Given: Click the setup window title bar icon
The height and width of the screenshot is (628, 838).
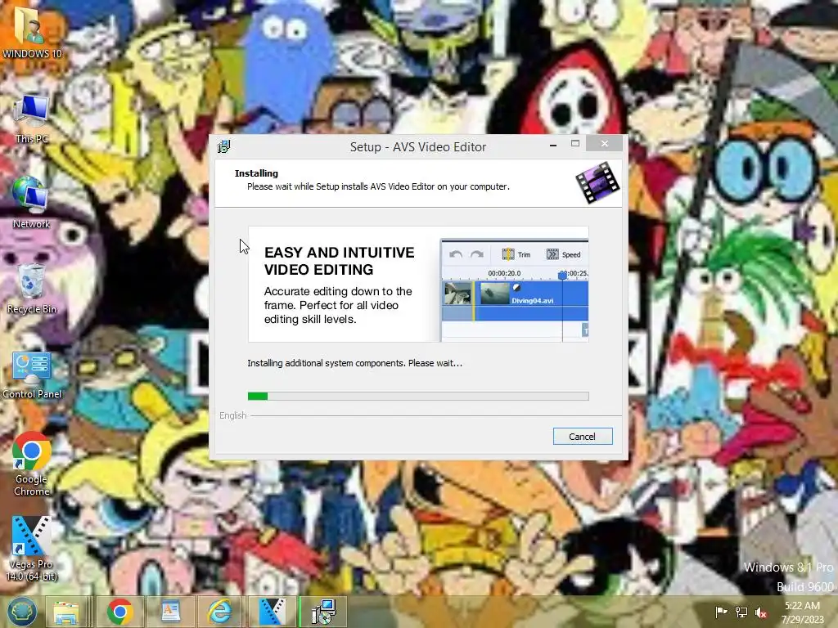Looking at the screenshot, I should tap(224, 146).
